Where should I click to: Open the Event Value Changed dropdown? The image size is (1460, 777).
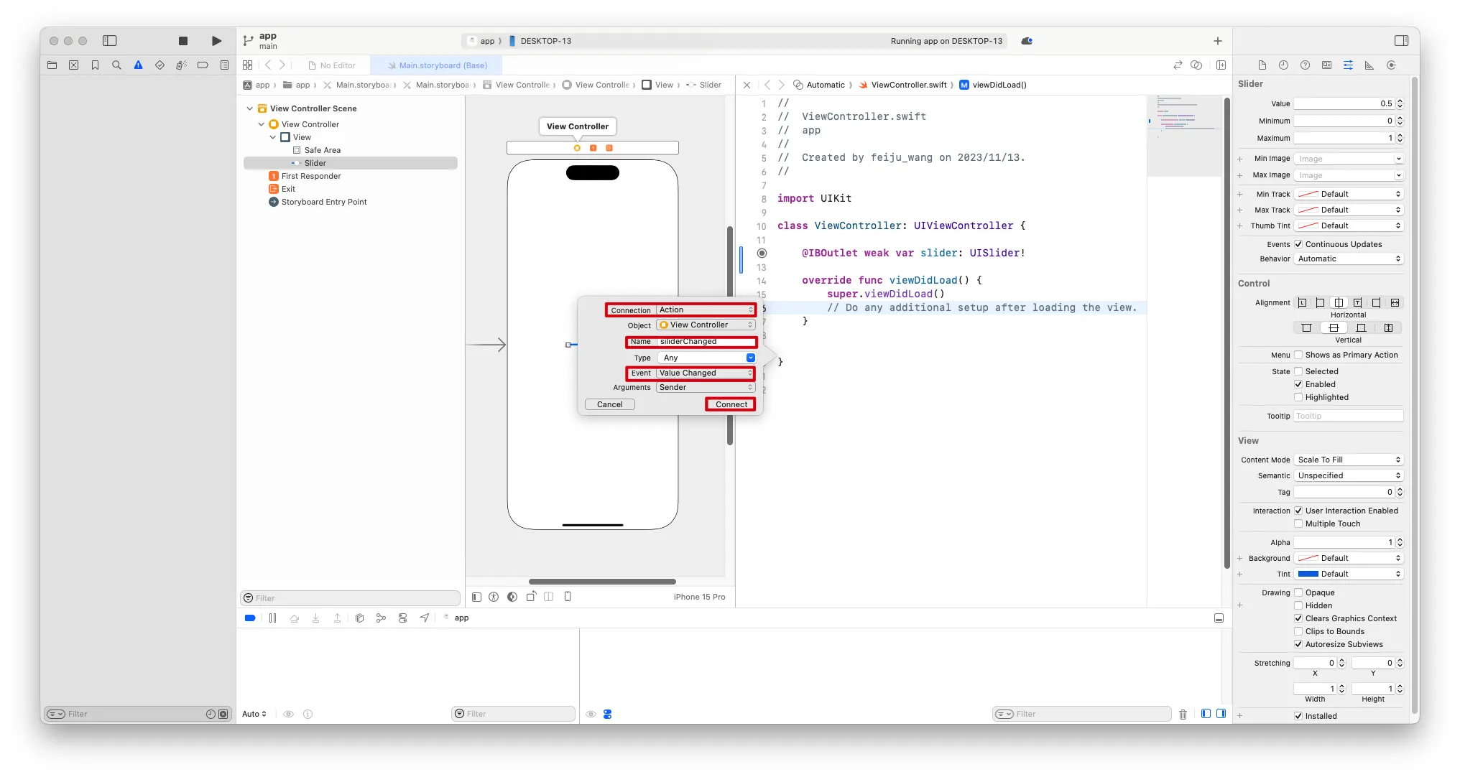pyautogui.click(x=705, y=373)
